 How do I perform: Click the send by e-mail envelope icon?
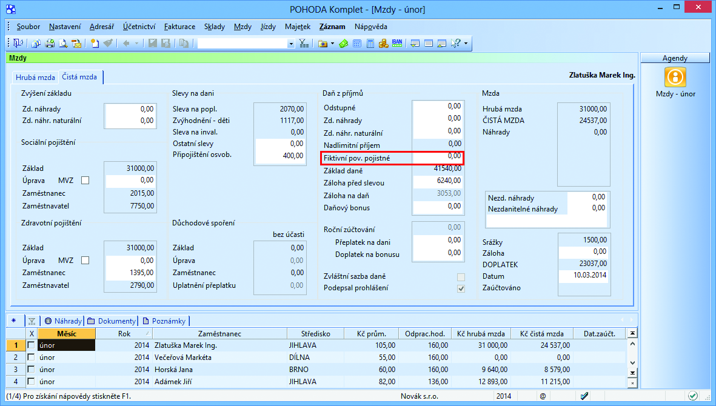77,44
